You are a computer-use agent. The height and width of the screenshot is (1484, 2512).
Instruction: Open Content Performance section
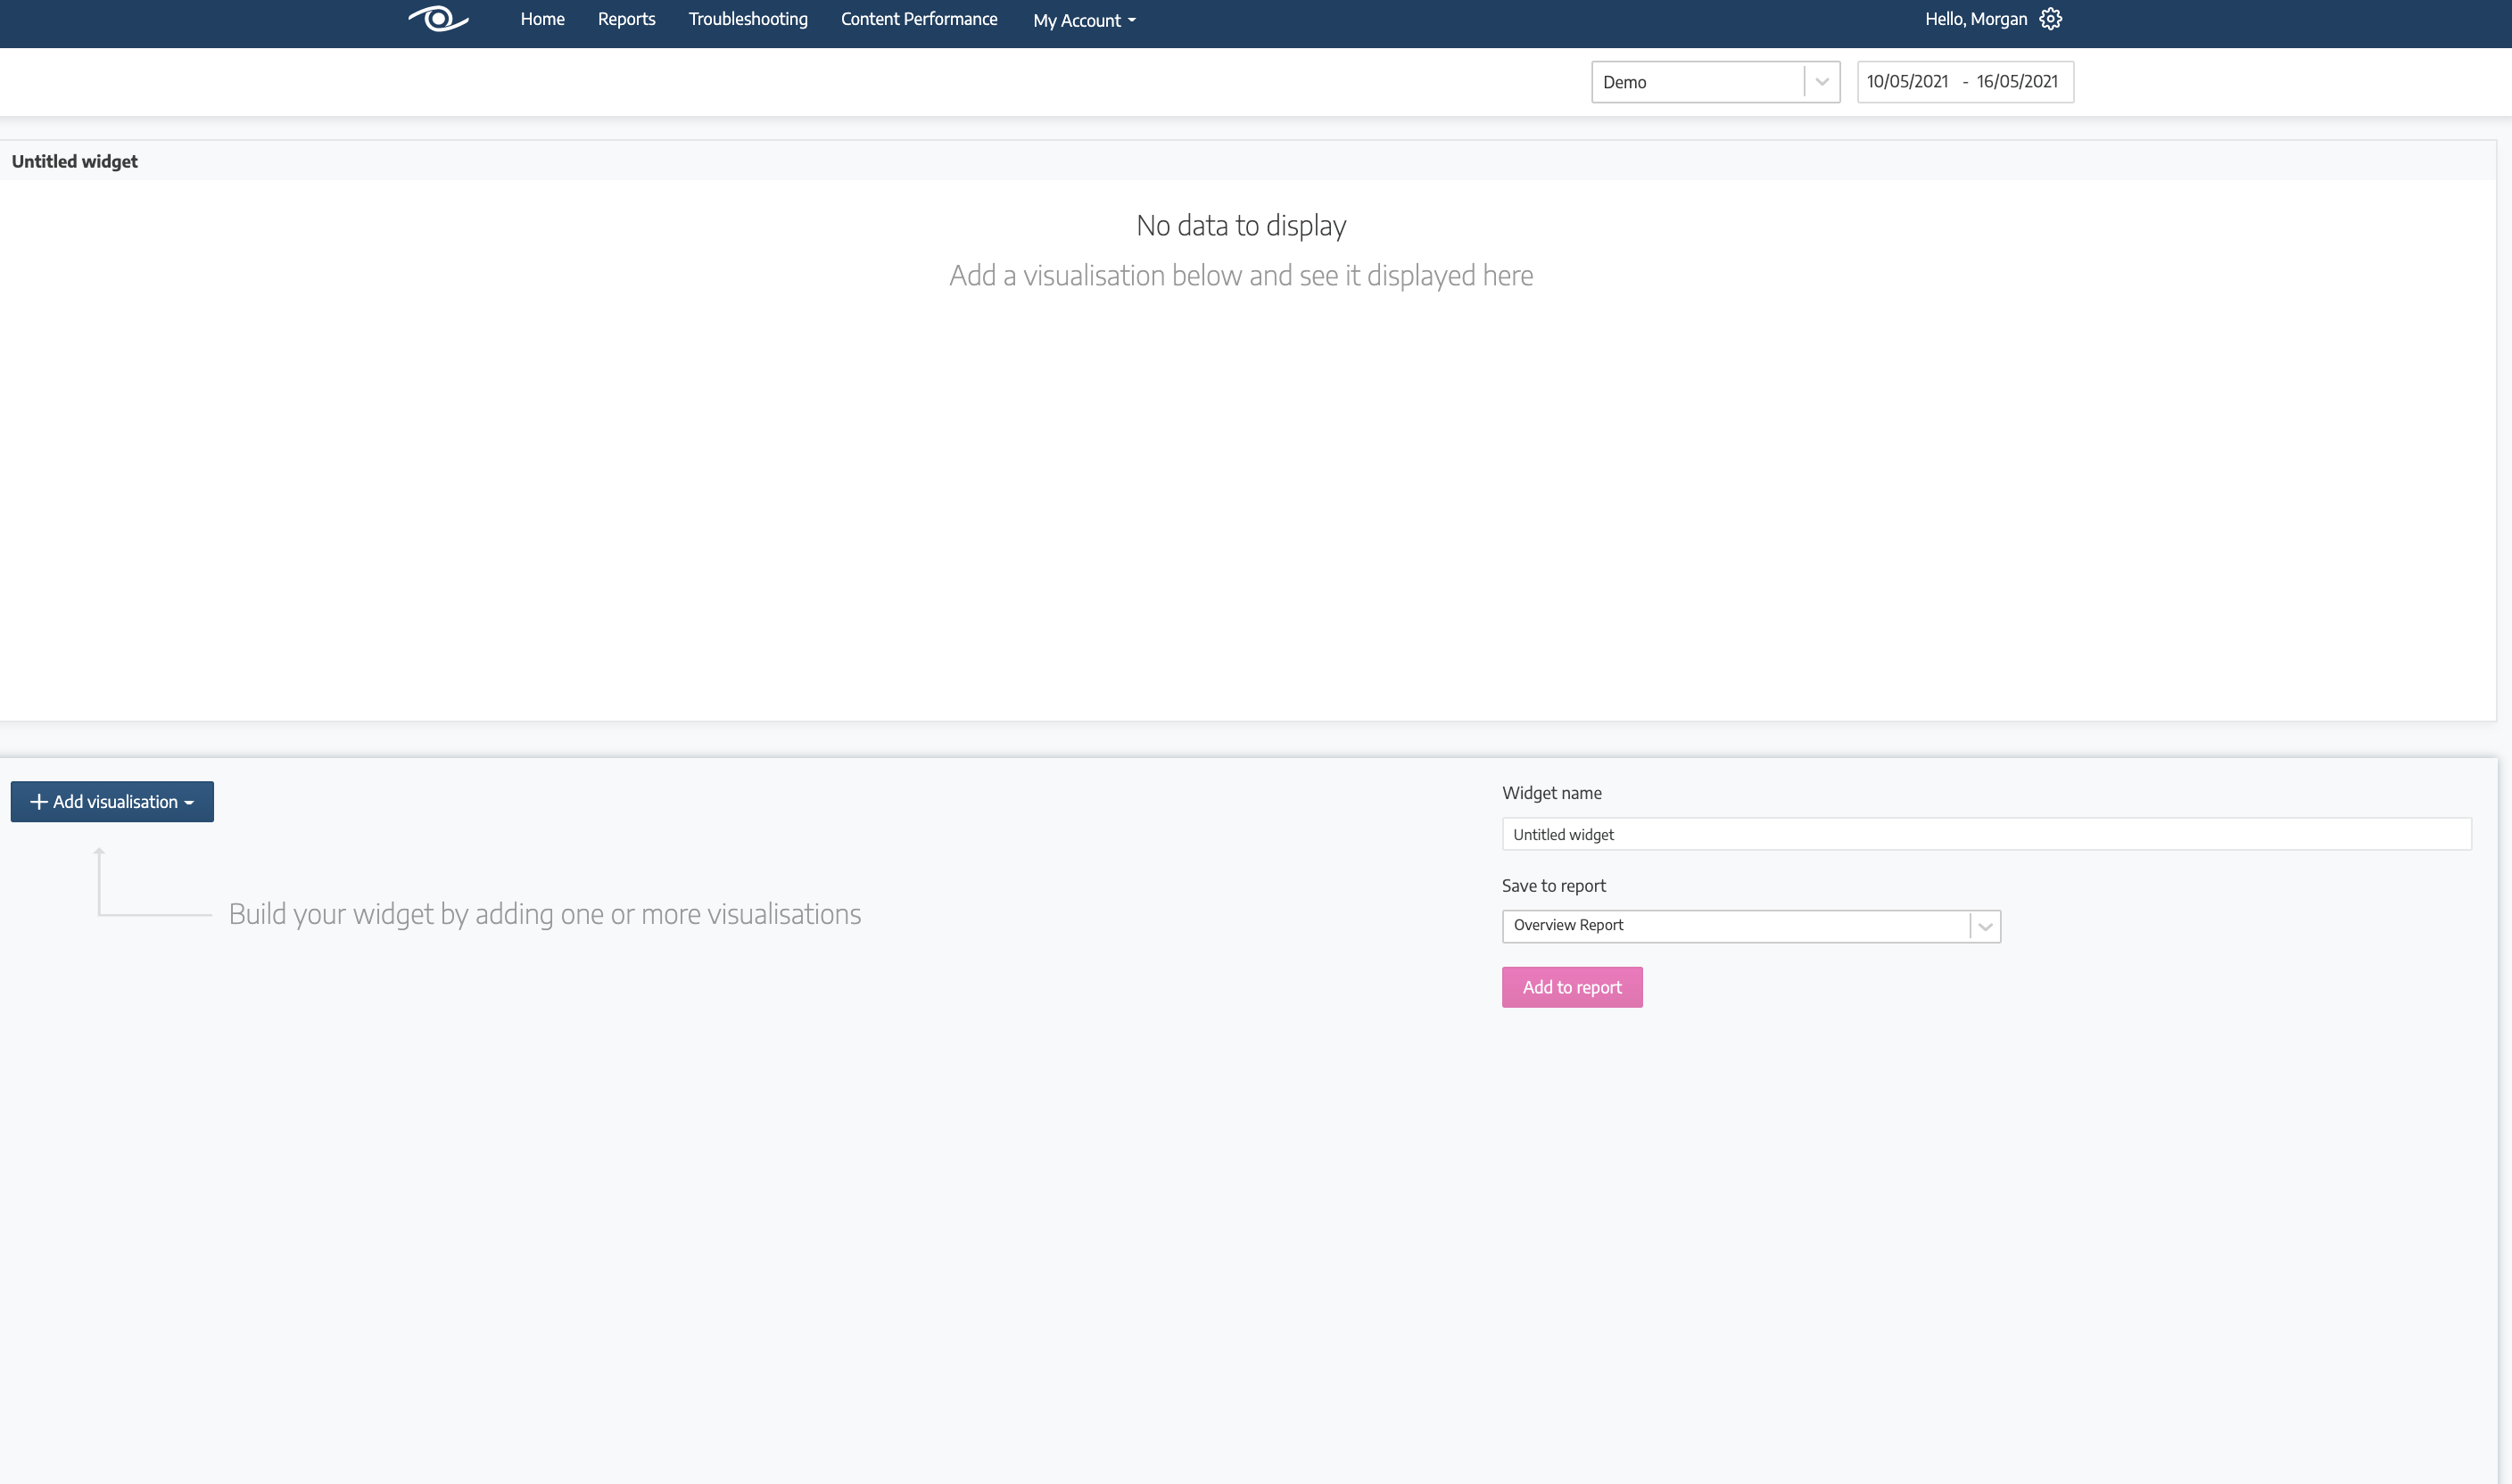(x=919, y=19)
